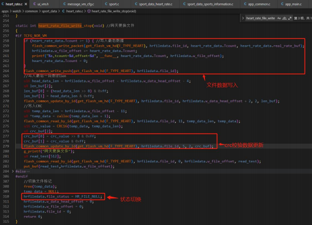Click 'zalloc' on line 273

point(63,116)
